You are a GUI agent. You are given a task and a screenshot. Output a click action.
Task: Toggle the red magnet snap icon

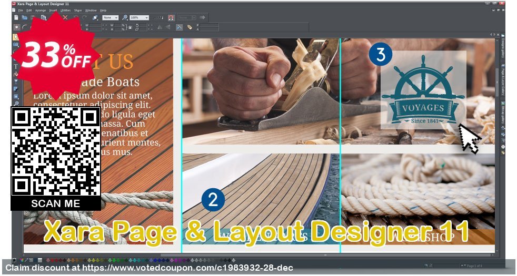point(171,17)
